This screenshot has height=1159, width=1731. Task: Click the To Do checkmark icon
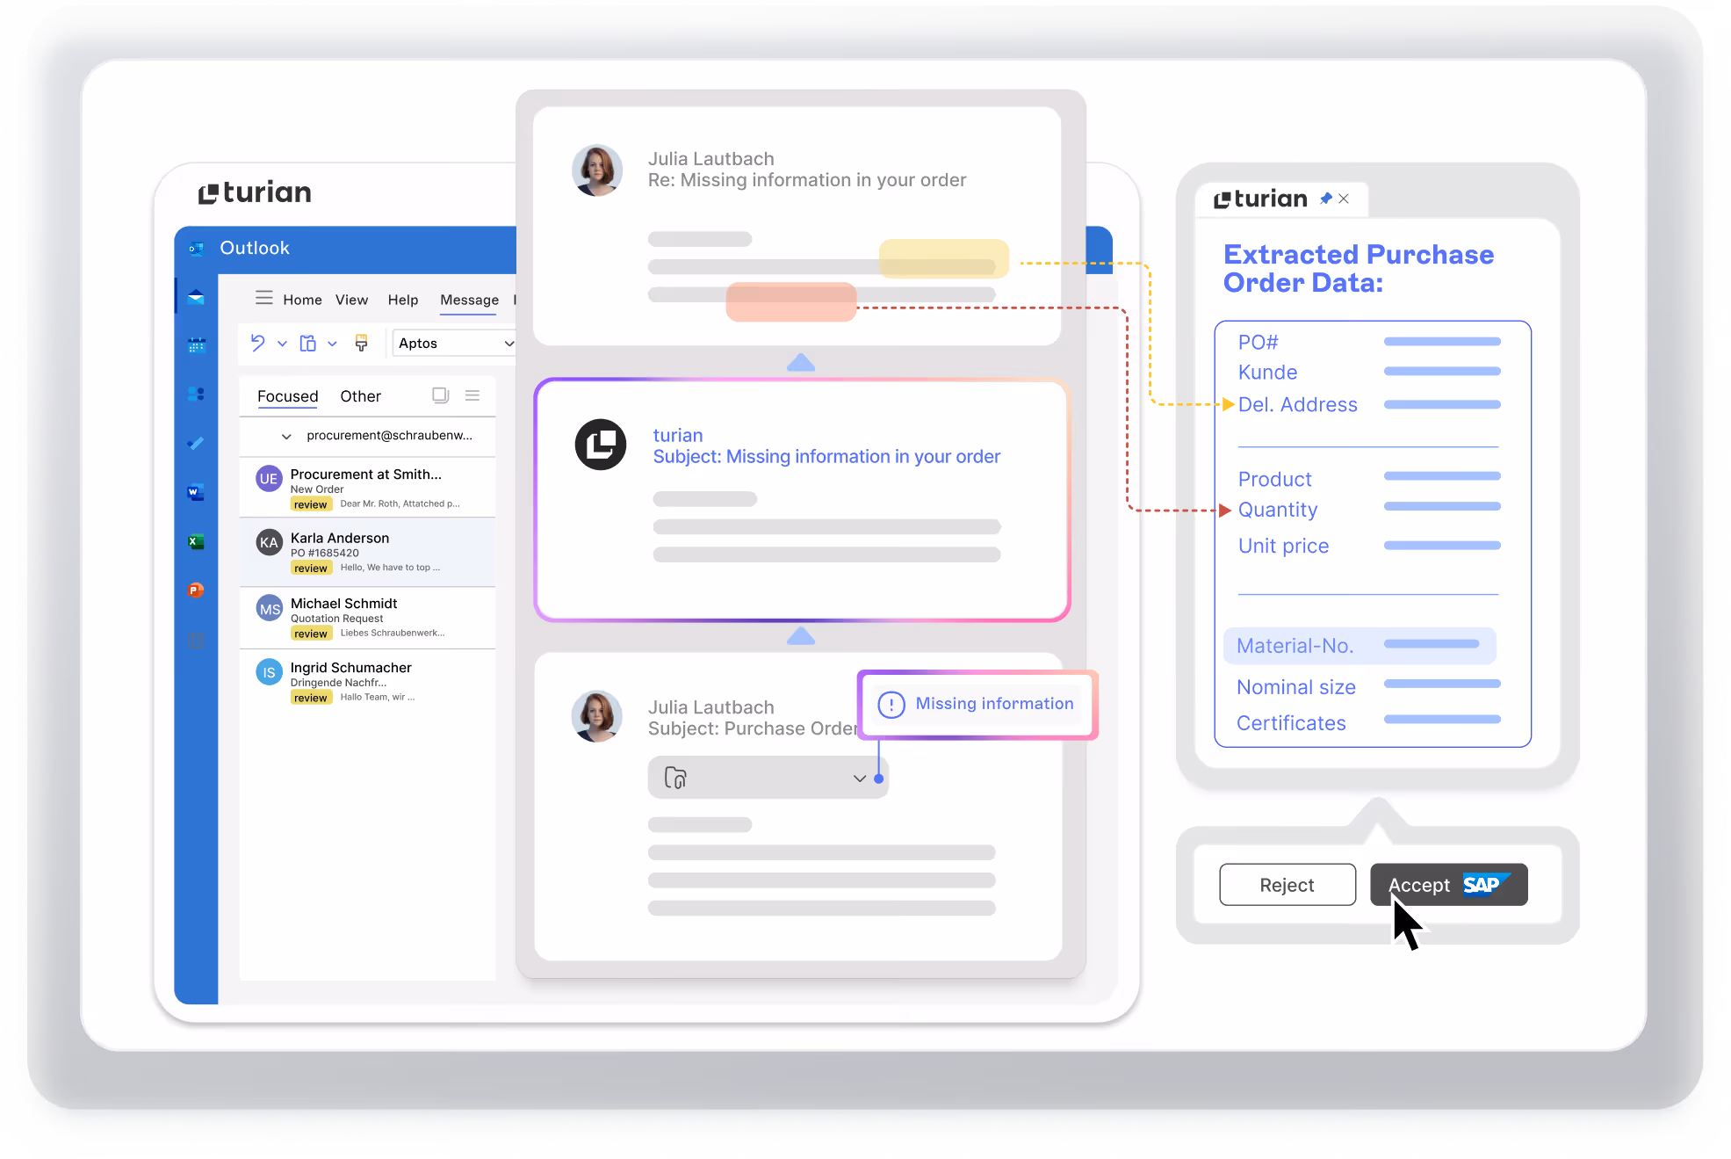click(x=196, y=443)
